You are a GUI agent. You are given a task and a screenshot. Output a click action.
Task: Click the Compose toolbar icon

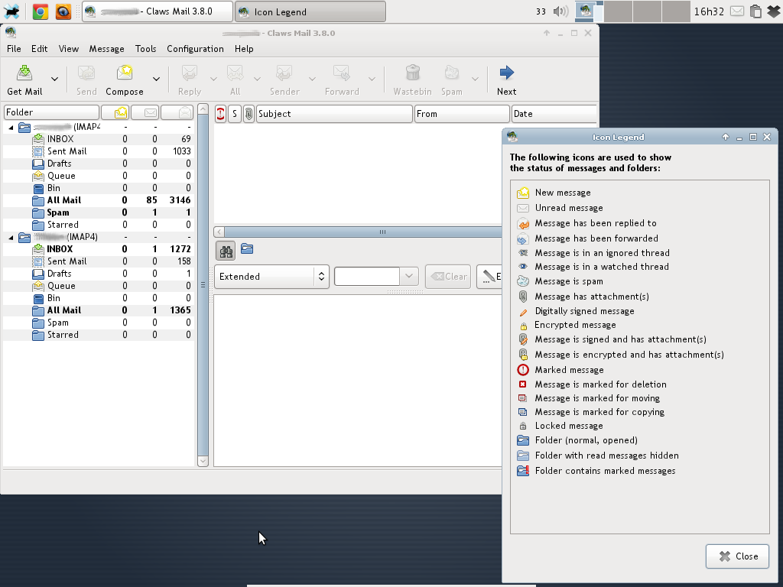point(125,73)
